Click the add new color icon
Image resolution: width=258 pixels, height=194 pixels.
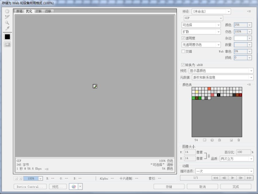[x=231, y=140]
